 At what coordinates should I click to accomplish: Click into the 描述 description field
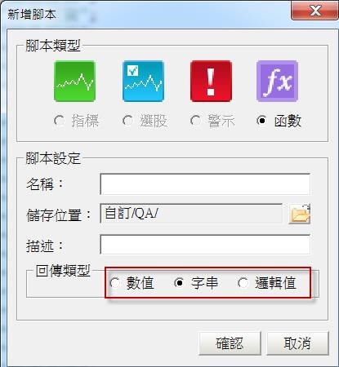[205, 245]
